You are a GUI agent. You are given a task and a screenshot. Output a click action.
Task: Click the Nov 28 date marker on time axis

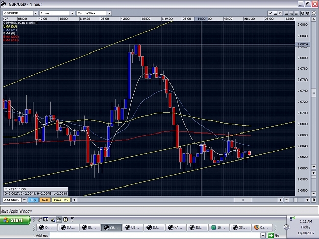point(85,19)
